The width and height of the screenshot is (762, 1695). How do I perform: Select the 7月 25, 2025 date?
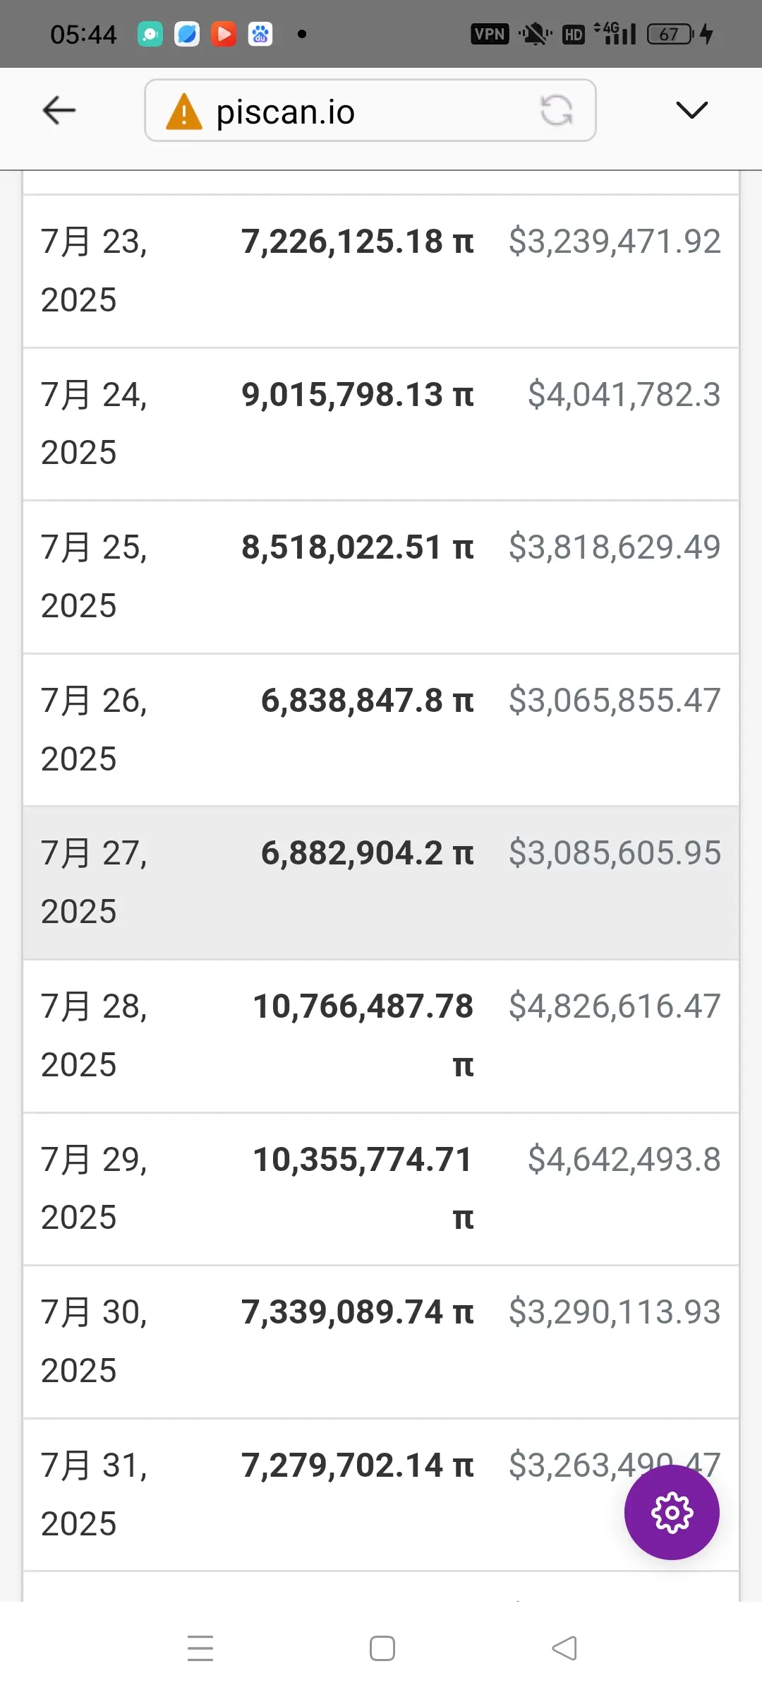(x=94, y=576)
